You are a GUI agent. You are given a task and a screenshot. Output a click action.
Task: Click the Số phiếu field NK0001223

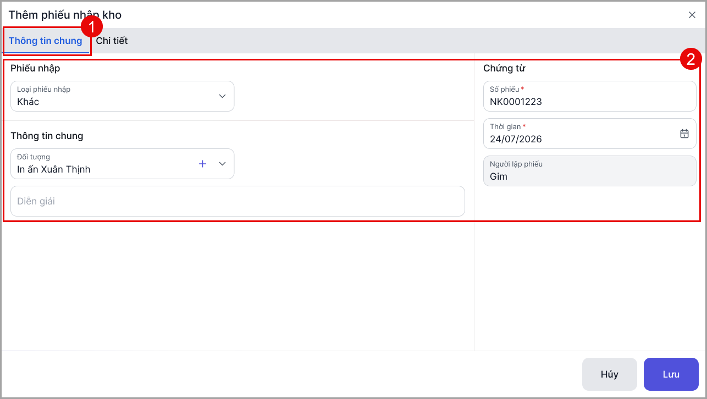coord(590,96)
